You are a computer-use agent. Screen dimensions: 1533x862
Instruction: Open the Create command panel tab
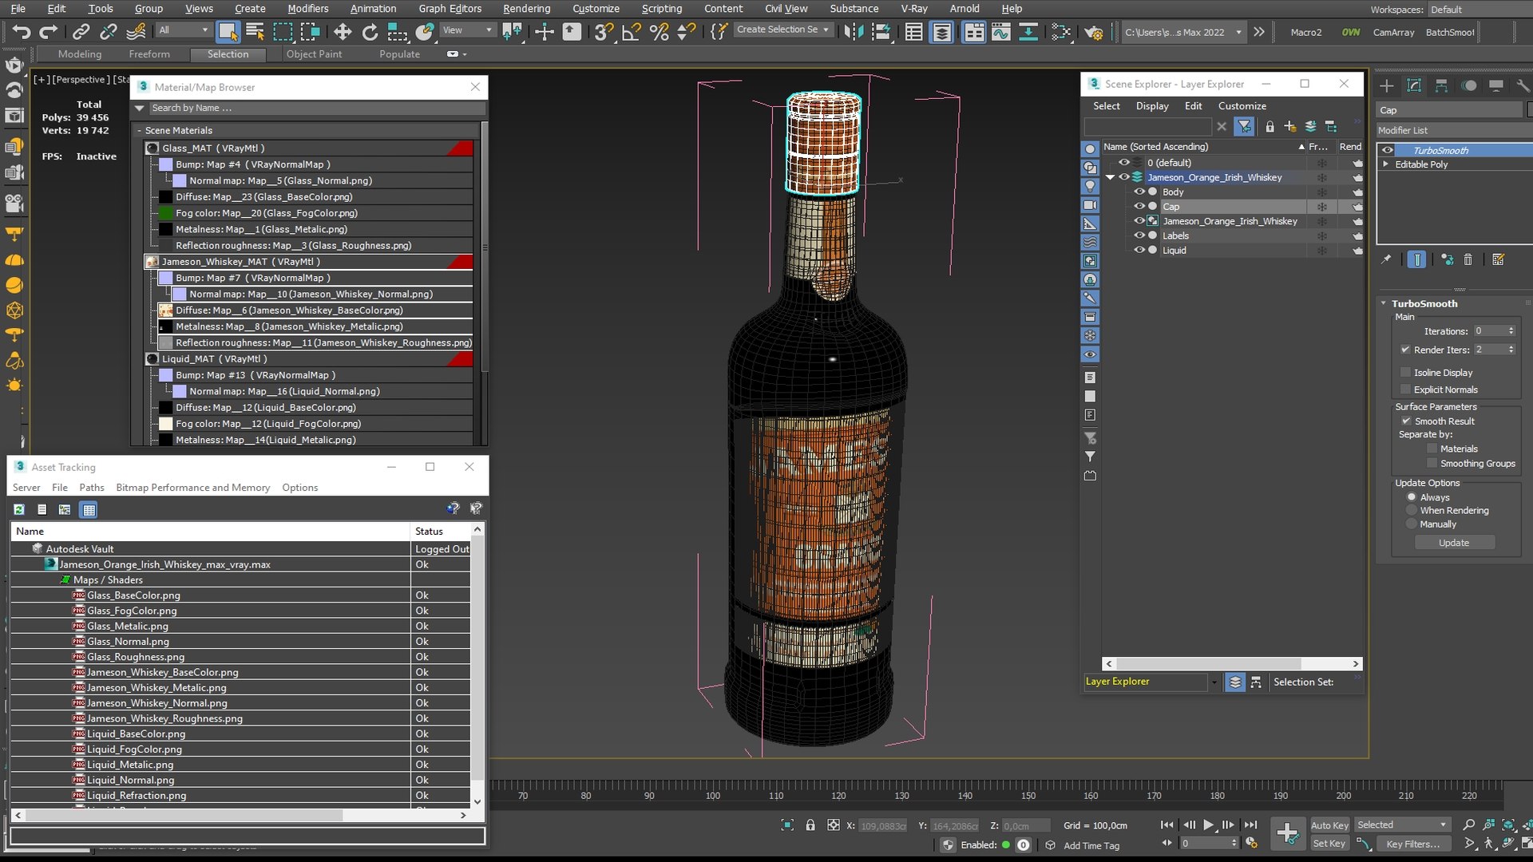click(1387, 85)
